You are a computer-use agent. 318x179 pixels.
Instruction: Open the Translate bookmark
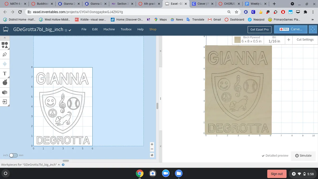[195, 20]
